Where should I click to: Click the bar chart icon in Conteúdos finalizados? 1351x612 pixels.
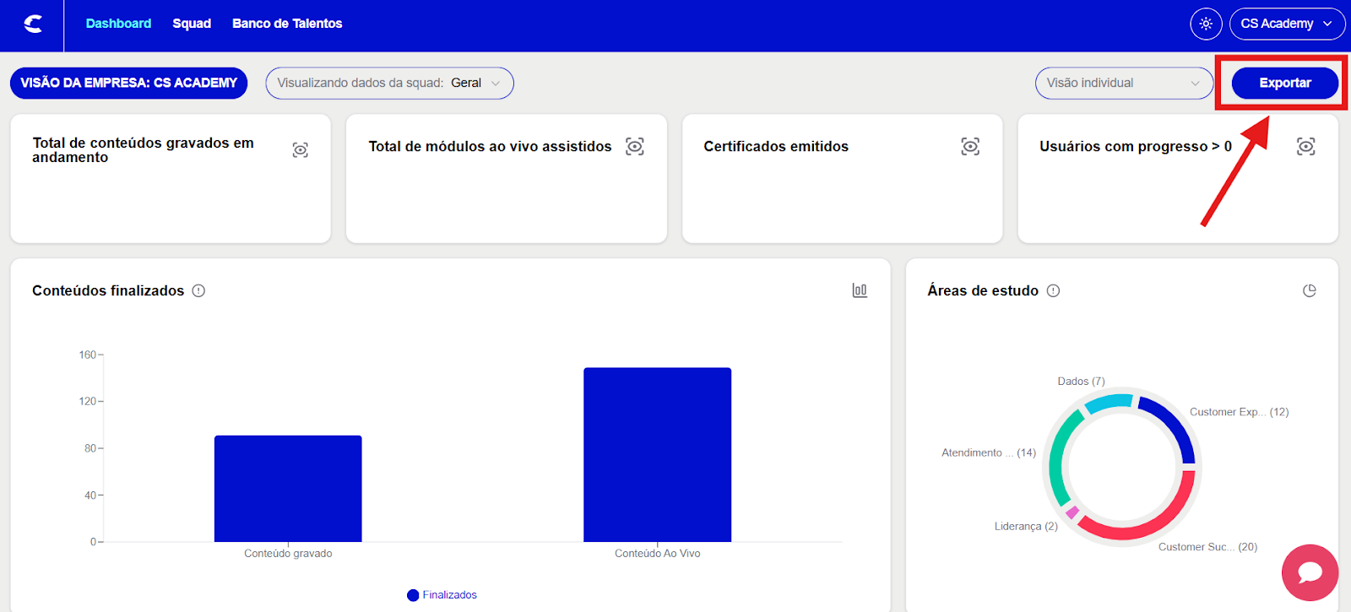[860, 290]
